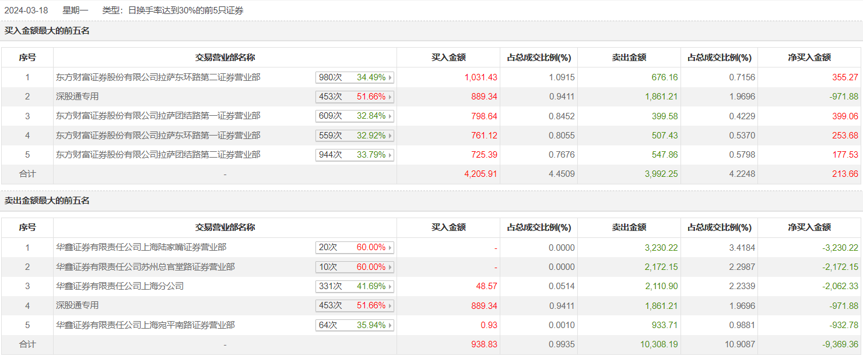Click sell amount 547.86
Screen dimensions: 863x356
click(x=665, y=155)
